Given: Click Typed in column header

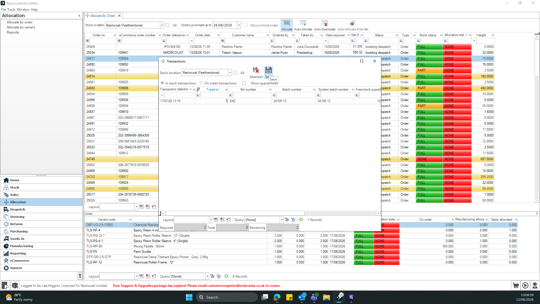Looking at the screenshot, I should pos(212,90).
